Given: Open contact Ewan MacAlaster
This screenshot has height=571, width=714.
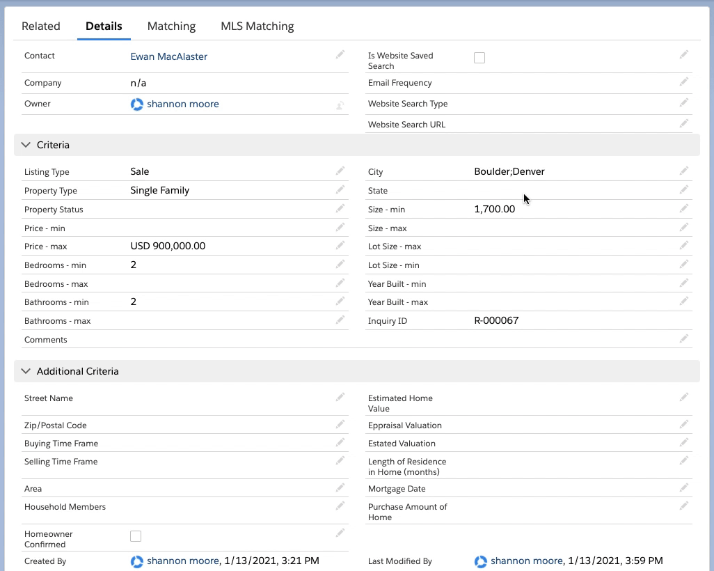Looking at the screenshot, I should coord(169,56).
